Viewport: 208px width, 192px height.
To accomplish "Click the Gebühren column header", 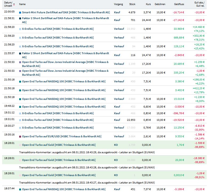I will pos(160,4).
